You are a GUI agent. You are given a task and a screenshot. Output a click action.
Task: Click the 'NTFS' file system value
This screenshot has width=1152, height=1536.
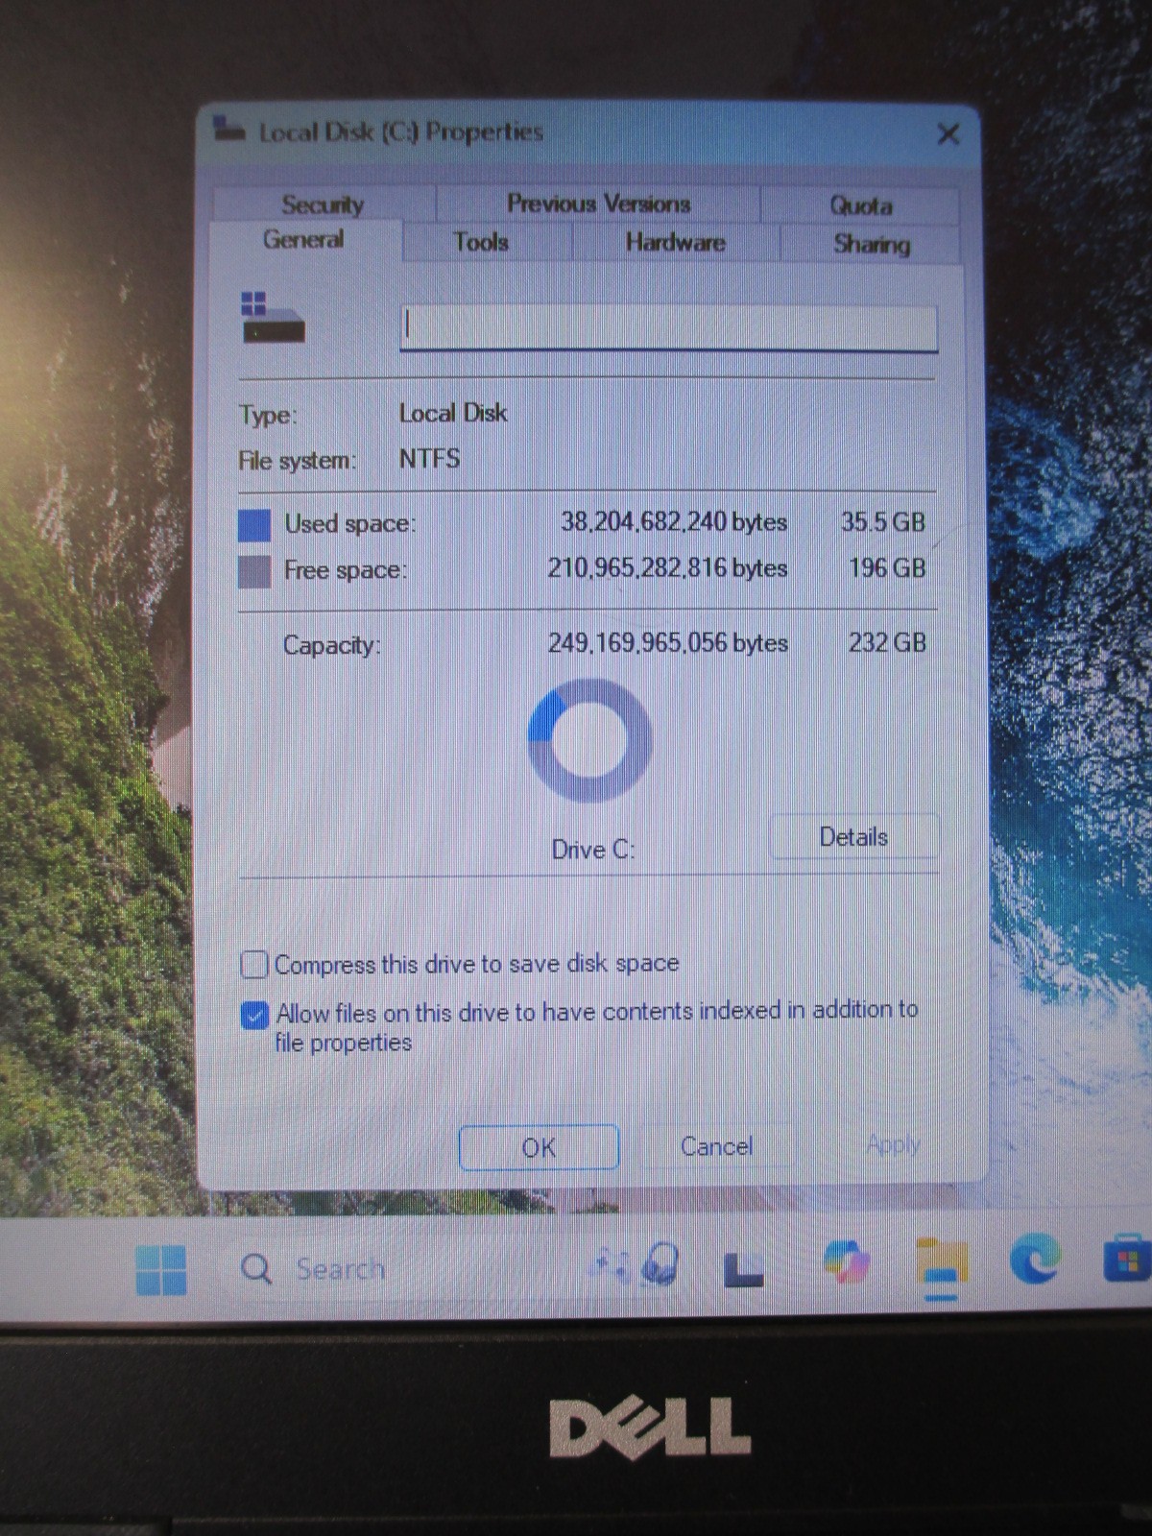coord(429,458)
